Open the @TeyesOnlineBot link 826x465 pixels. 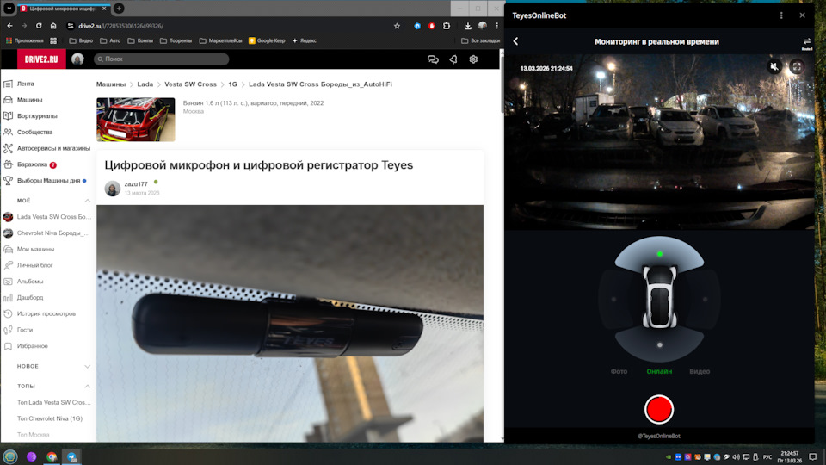659,436
